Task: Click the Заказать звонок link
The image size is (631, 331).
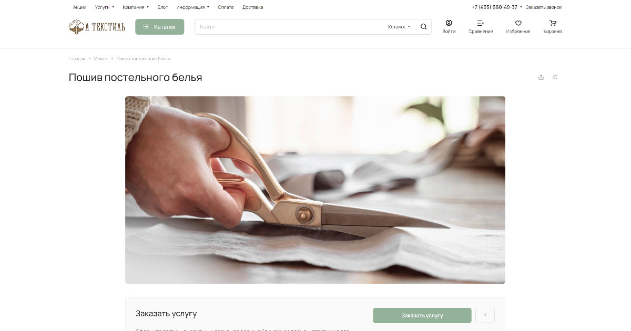Action: [544, 7]
